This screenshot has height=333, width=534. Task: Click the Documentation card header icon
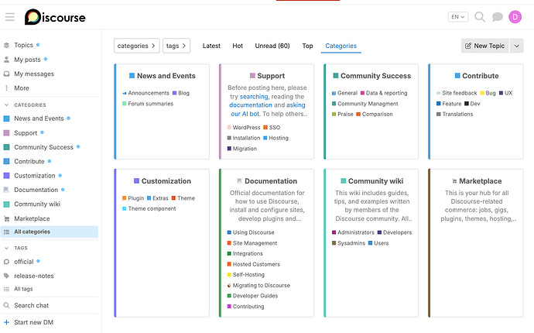pyautogui.click(x=239, y=181)
